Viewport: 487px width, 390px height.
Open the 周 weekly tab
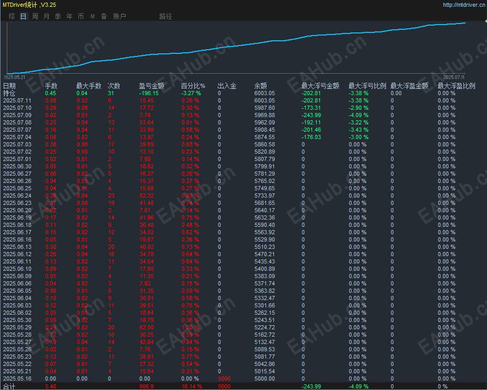pyautogui.click(x=35, y=16)
